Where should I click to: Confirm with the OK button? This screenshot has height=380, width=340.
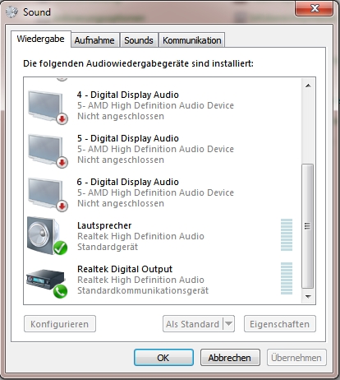[x=163, y=358]
